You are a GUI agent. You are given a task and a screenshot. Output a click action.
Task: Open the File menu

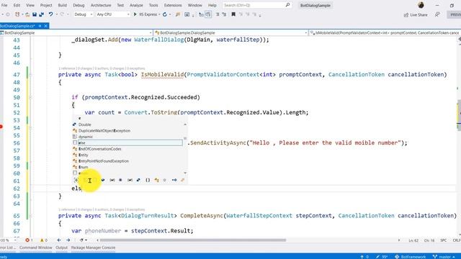click(4, 5)
